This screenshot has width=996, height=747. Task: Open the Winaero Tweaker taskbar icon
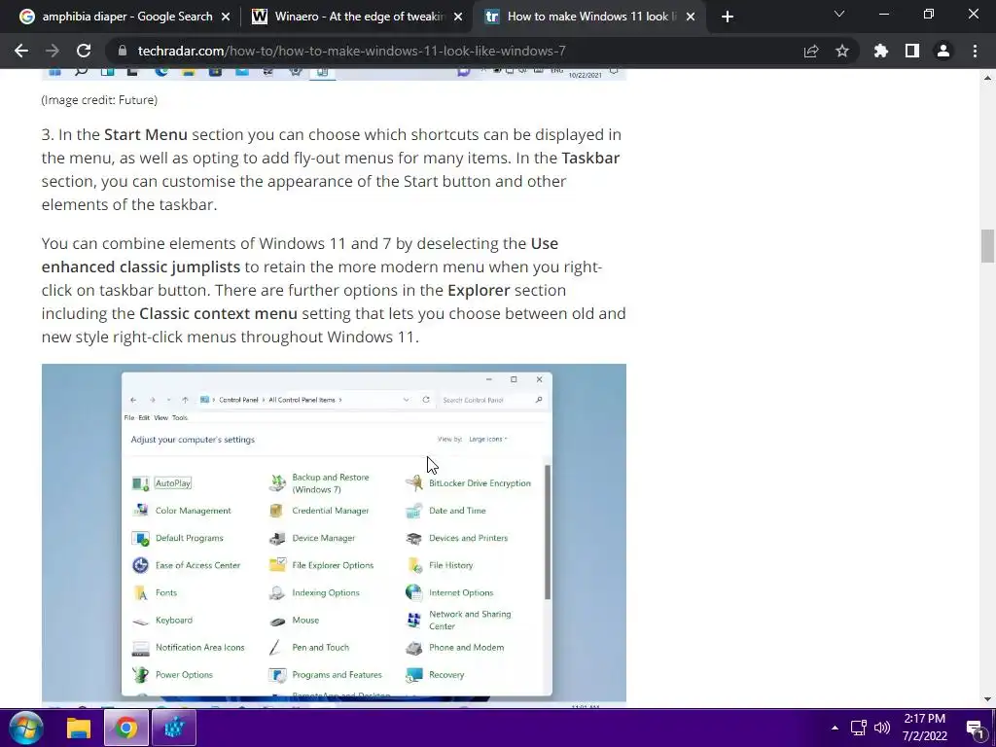click(173, 728)
